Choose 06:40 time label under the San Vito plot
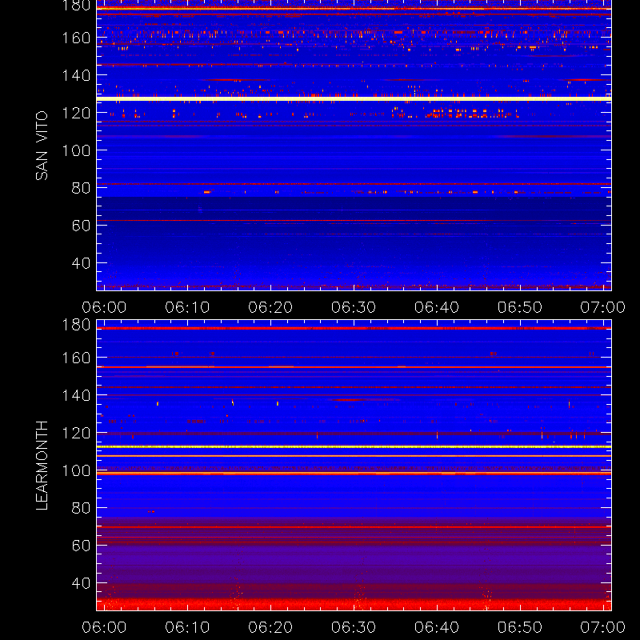Image resolution: width=640 pixels, height=640 pixels. (437, 307)
